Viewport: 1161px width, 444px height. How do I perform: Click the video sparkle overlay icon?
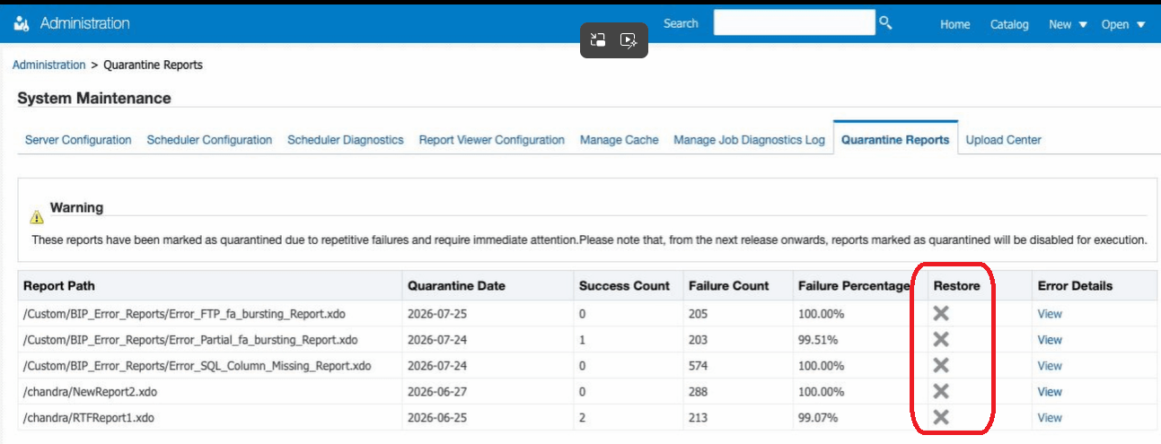(629, 39)
